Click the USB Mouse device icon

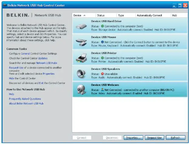pyautogui.click(x=81, y=42)
